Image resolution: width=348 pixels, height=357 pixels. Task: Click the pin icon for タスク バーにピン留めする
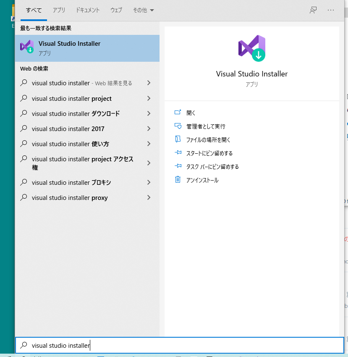tap(178, 166)
